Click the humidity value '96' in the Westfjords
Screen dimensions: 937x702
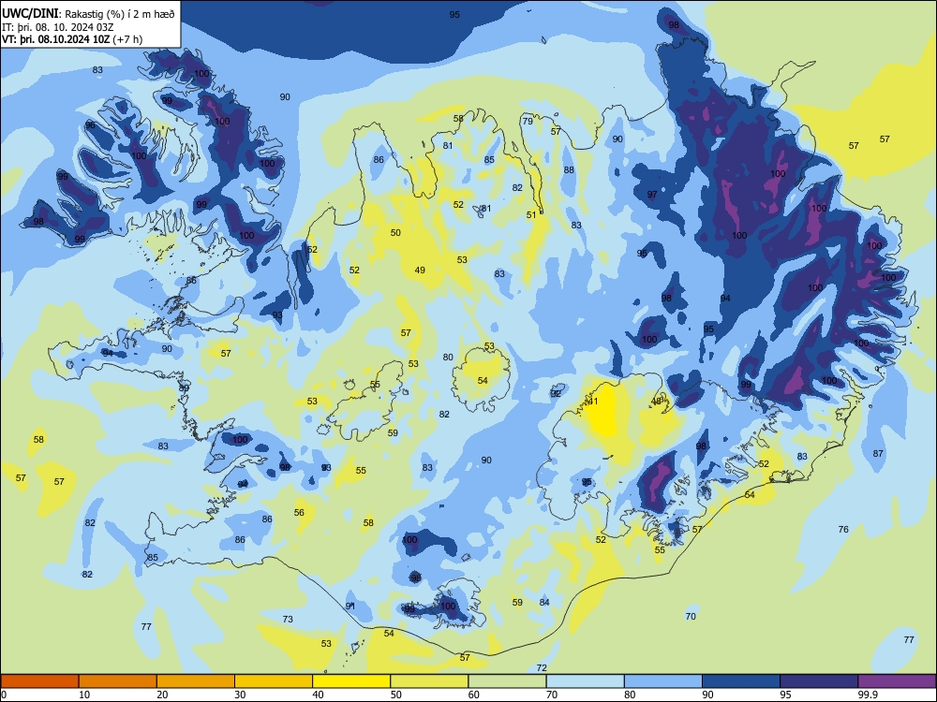click(90, 125)
